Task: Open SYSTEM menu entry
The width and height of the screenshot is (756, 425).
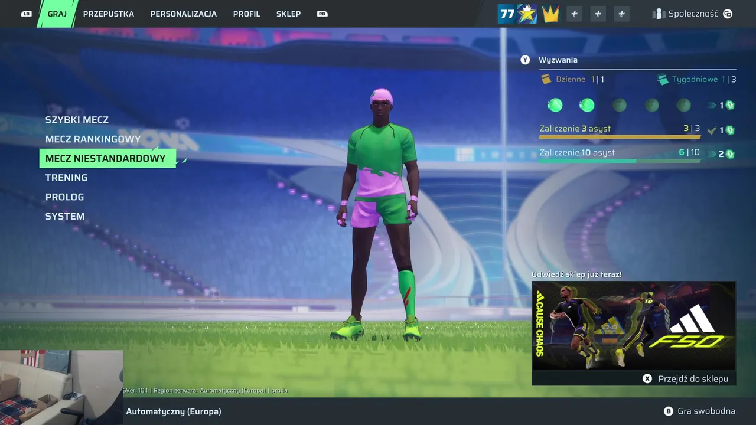Action: (65, 217)
